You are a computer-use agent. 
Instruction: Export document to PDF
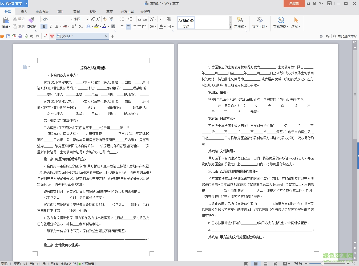tap(14, 36)
